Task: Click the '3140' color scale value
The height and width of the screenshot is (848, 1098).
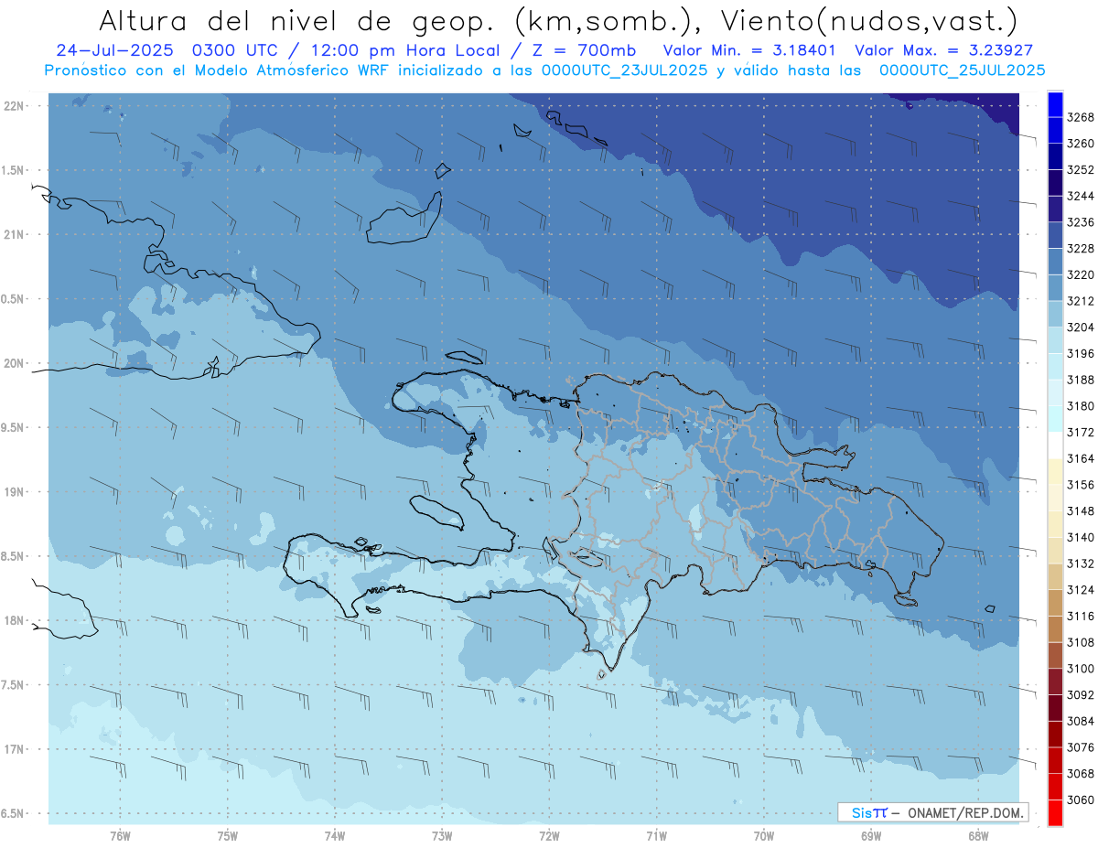Action: pos(1081,538)
